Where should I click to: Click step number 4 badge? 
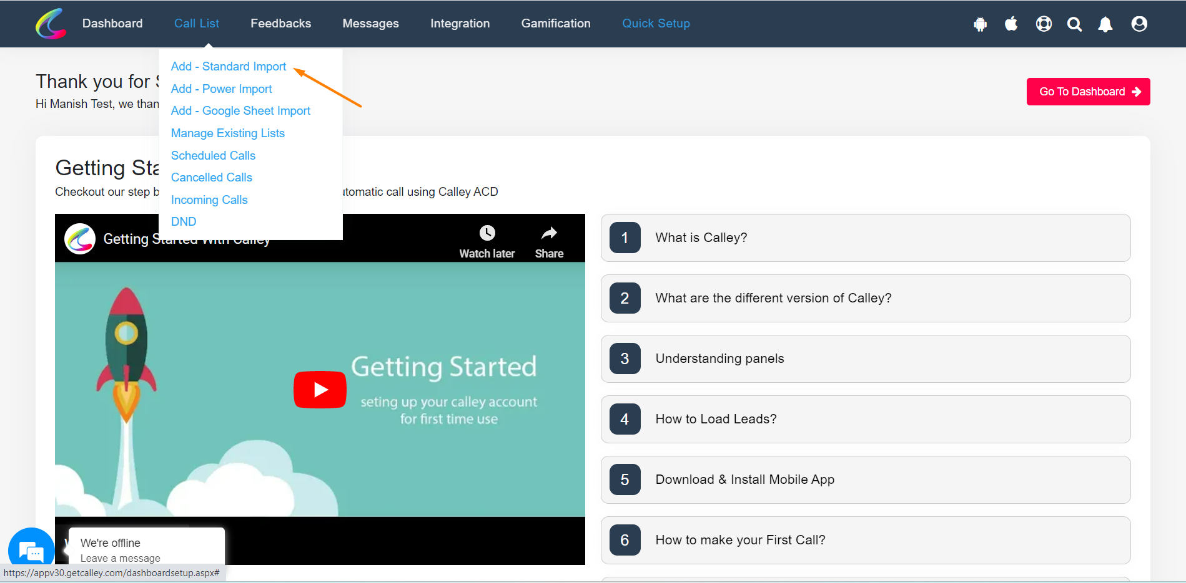tap(625, 419)
